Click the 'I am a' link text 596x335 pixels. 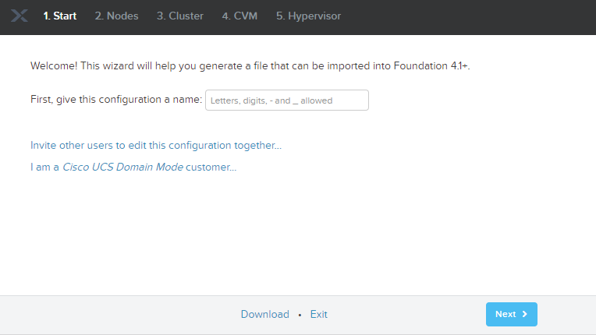[44, 167]
